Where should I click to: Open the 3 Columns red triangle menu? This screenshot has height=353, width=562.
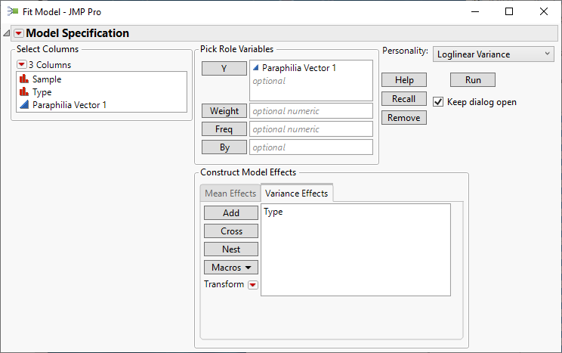pos(22,64)
